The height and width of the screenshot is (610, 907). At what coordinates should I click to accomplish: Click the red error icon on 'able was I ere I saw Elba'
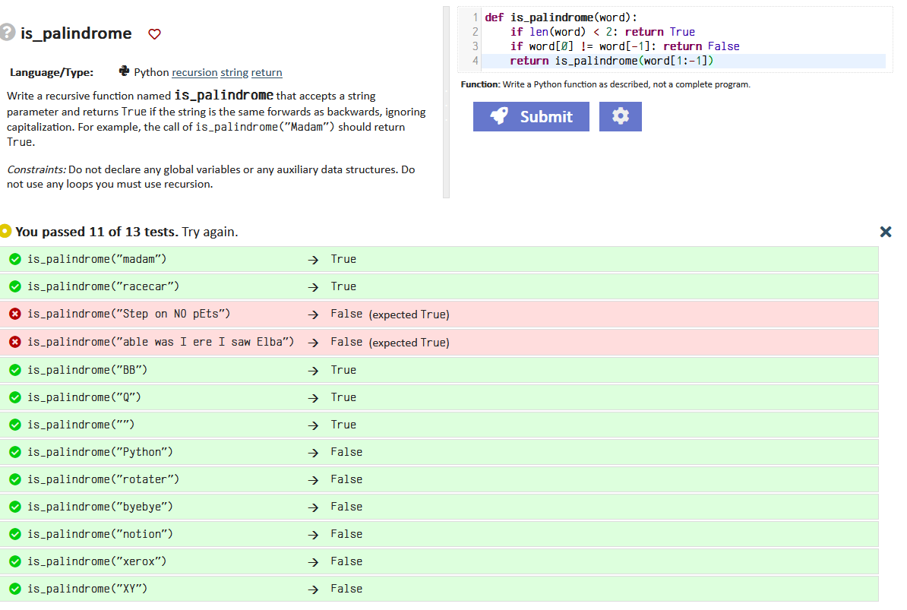14,341
